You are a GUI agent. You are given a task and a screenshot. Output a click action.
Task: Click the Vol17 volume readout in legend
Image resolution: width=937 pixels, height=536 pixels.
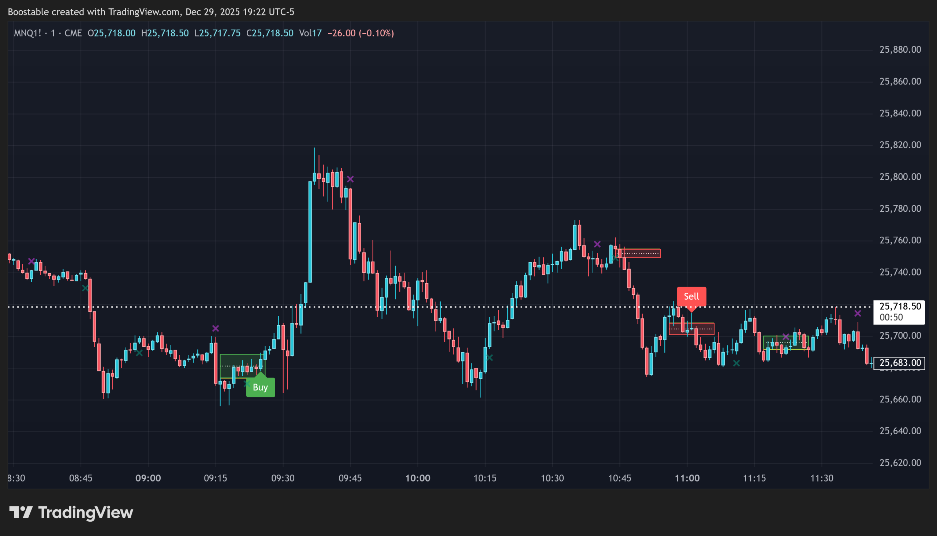tap(310, 33)
